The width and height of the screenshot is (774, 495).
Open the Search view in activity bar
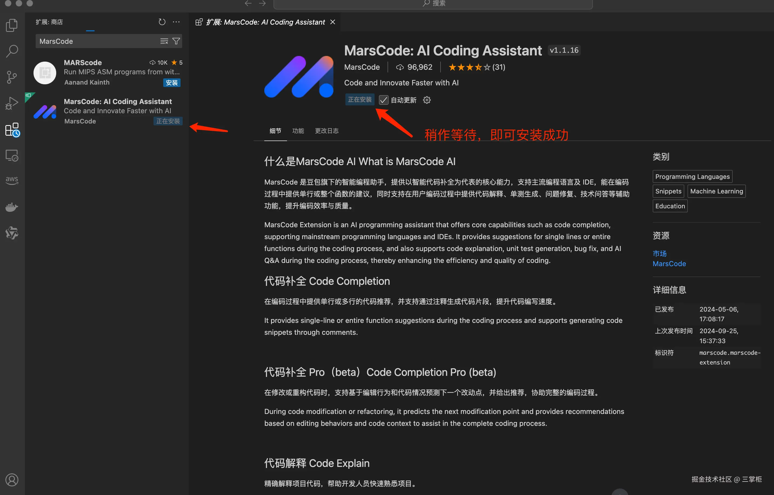[12, 51]
